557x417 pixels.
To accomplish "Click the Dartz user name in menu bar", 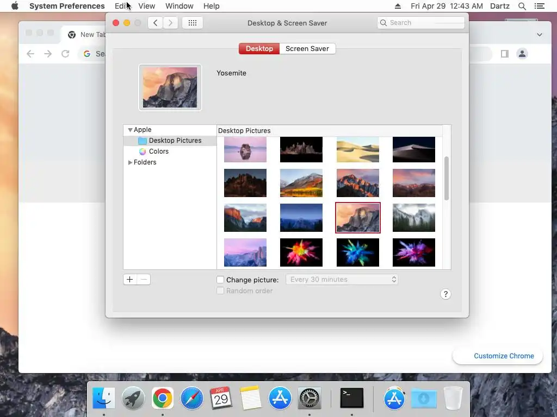I will pos(499,6).
